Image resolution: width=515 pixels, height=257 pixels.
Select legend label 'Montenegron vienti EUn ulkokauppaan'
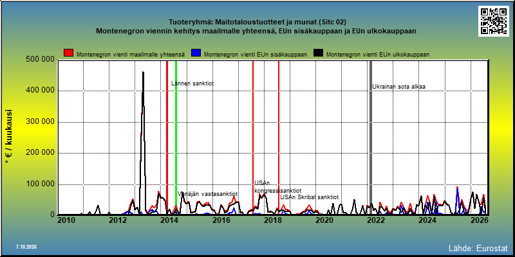[x=378, y=55]
